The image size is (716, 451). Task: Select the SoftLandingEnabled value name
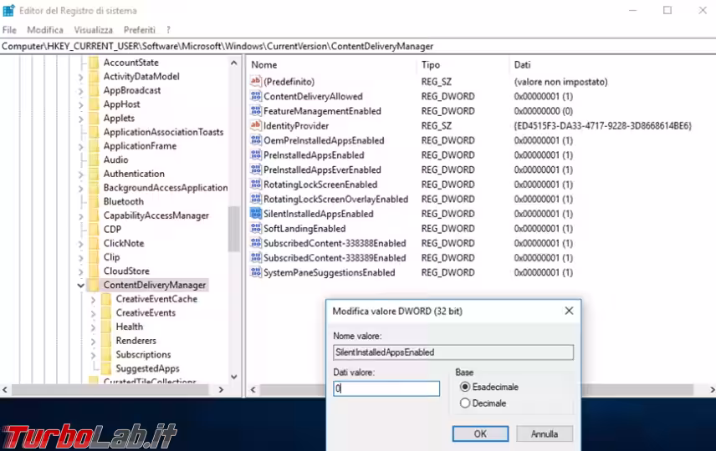click(304, 229)
